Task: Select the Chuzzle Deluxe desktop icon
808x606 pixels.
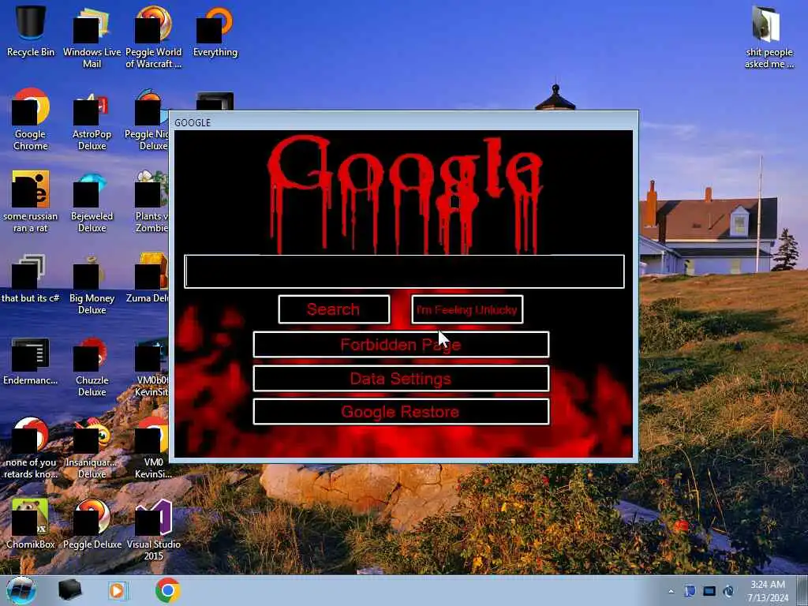Action: [92, 366]
